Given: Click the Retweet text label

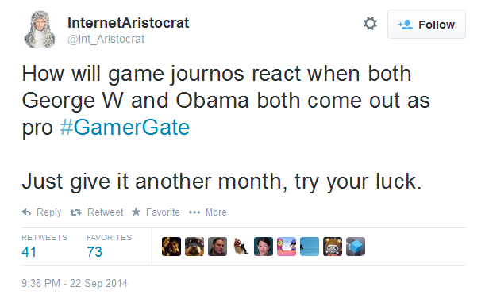Looking at the screenshot, I should (105, 212).
